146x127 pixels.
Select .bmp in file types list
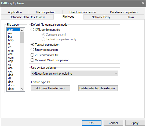(x=13, y=40)
